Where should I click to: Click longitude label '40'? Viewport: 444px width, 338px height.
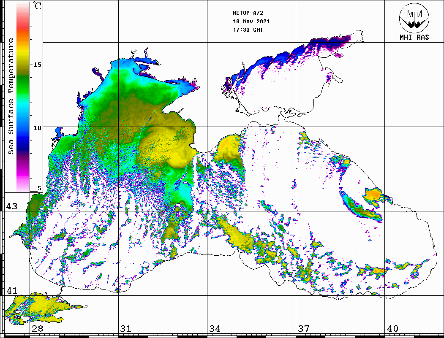pyautogui.click(x=392, y=328)
